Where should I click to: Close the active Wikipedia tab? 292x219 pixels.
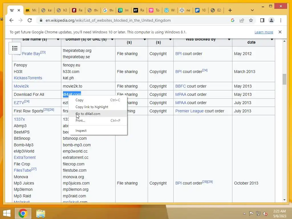pos(19,10)
